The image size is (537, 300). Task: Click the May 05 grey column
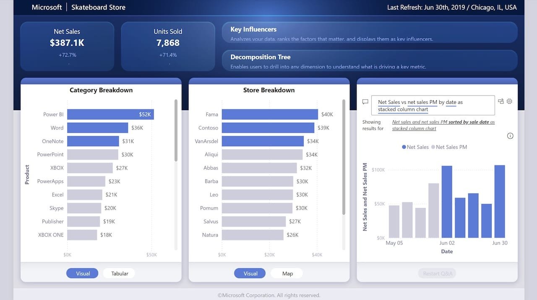coord(394,222)
